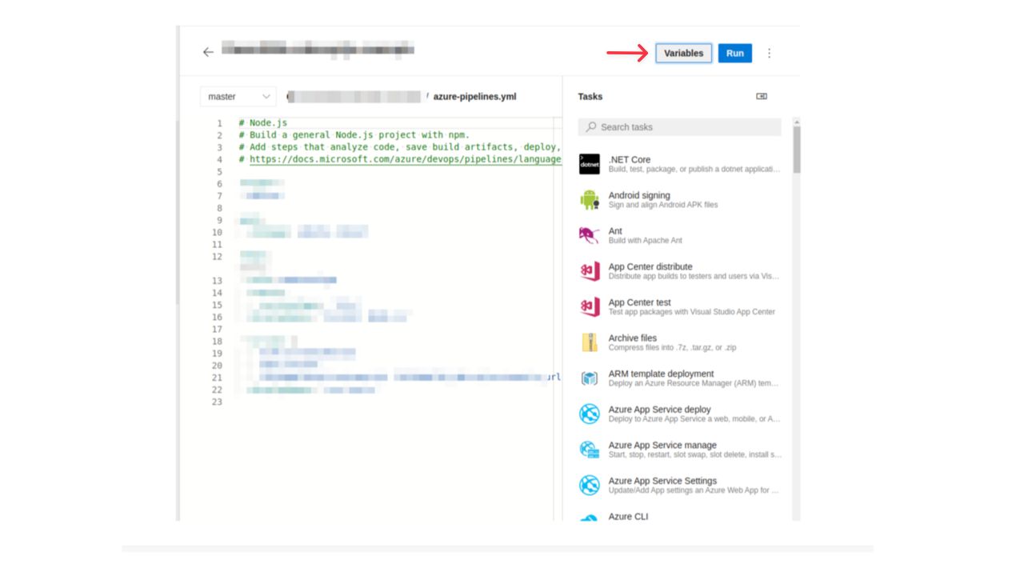Open the azure-pipelines.yml breadcrumb
The height and width of the screenshot is (576, 1024).
[x=474, y=96]
